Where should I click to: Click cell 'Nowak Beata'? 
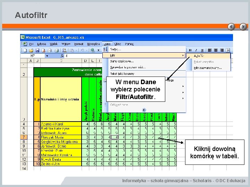61,159
